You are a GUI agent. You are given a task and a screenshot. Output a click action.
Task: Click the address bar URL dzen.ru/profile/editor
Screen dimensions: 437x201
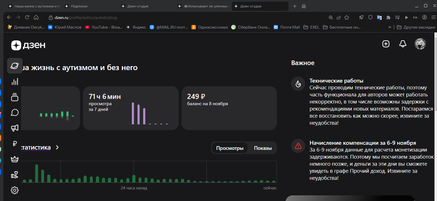[86, 17]
